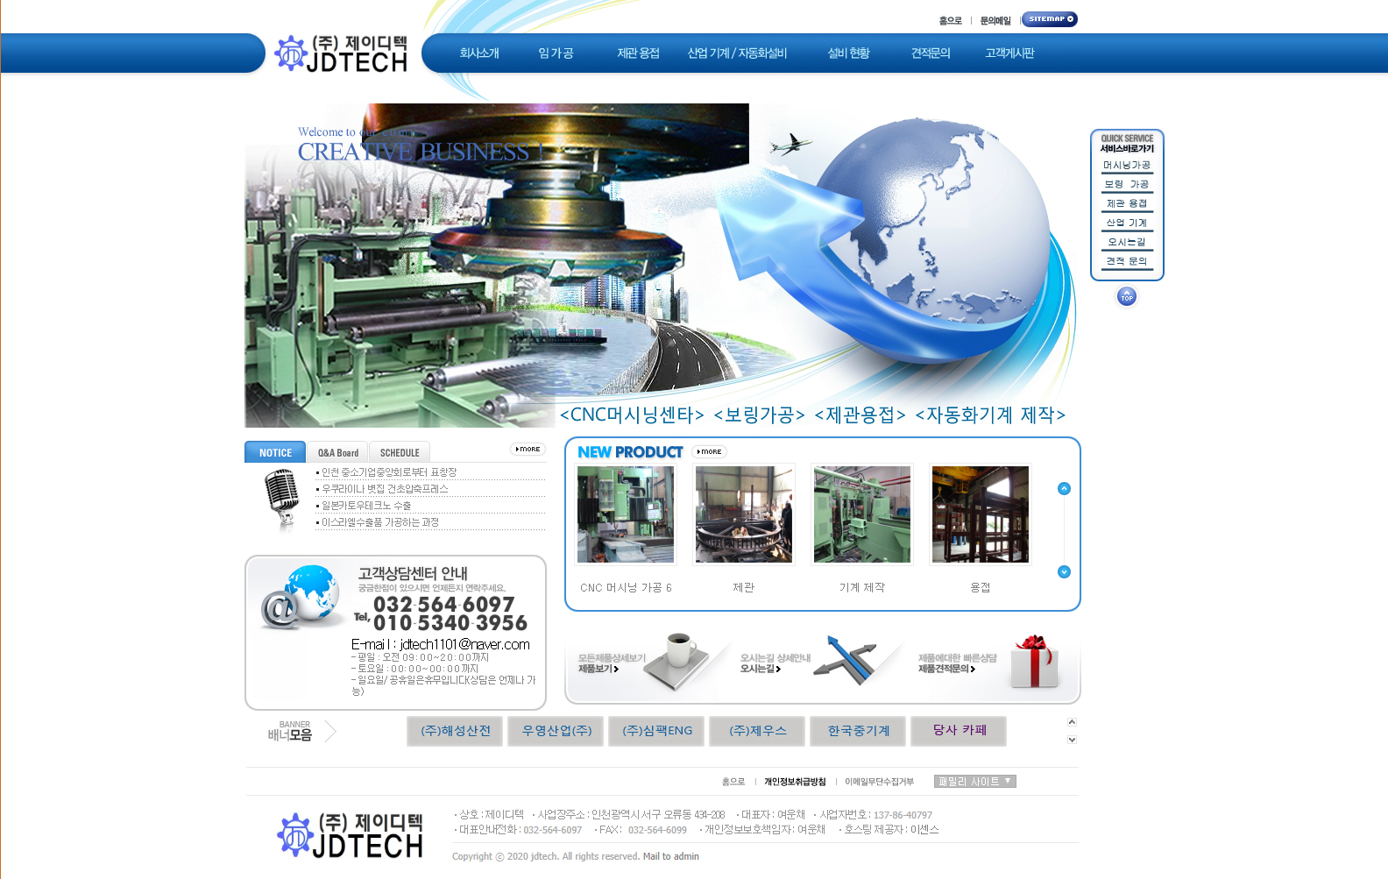This screenshot has width=1388, height=879.
Task: Click the TOP scroll-to-top icon
Action: tap(1127, 297)
